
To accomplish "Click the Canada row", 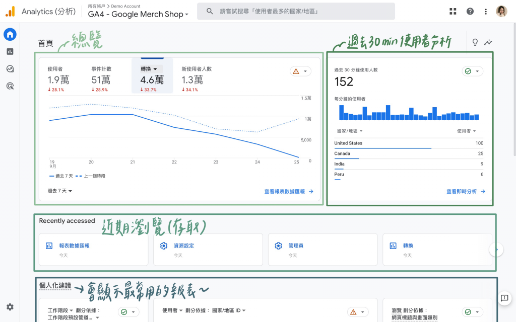I will [x=409, y=154].
